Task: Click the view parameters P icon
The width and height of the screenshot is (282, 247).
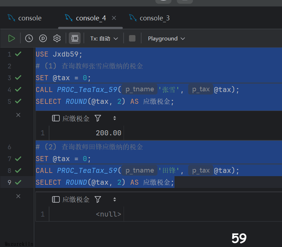Action: point(43,38)
